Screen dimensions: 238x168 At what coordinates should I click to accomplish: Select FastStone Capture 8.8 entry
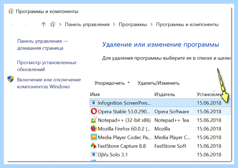(x=122, y=146)
